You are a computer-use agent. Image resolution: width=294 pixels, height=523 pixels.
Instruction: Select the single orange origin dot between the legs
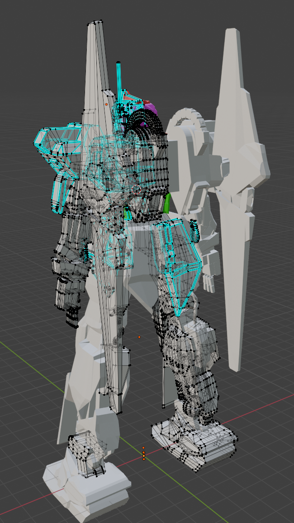click(139, 337)
